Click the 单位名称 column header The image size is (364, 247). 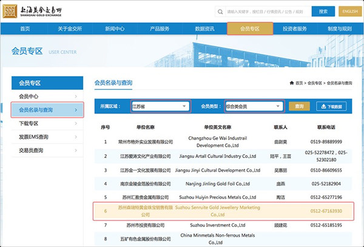click(x=146, y=127)
